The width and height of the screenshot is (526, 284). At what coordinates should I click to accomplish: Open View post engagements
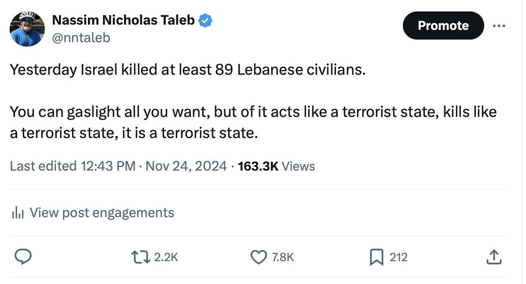(x=102, y=213)
